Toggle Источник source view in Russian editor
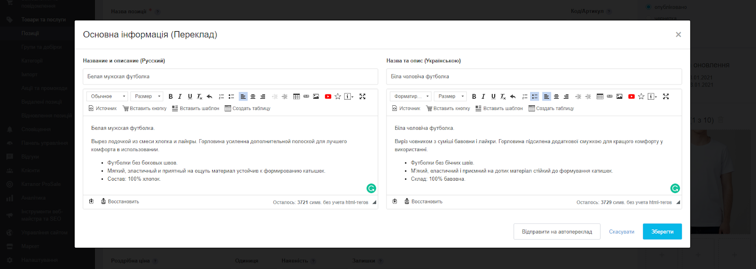This screenshot has height=269, width=756. [x=103, y=109]
